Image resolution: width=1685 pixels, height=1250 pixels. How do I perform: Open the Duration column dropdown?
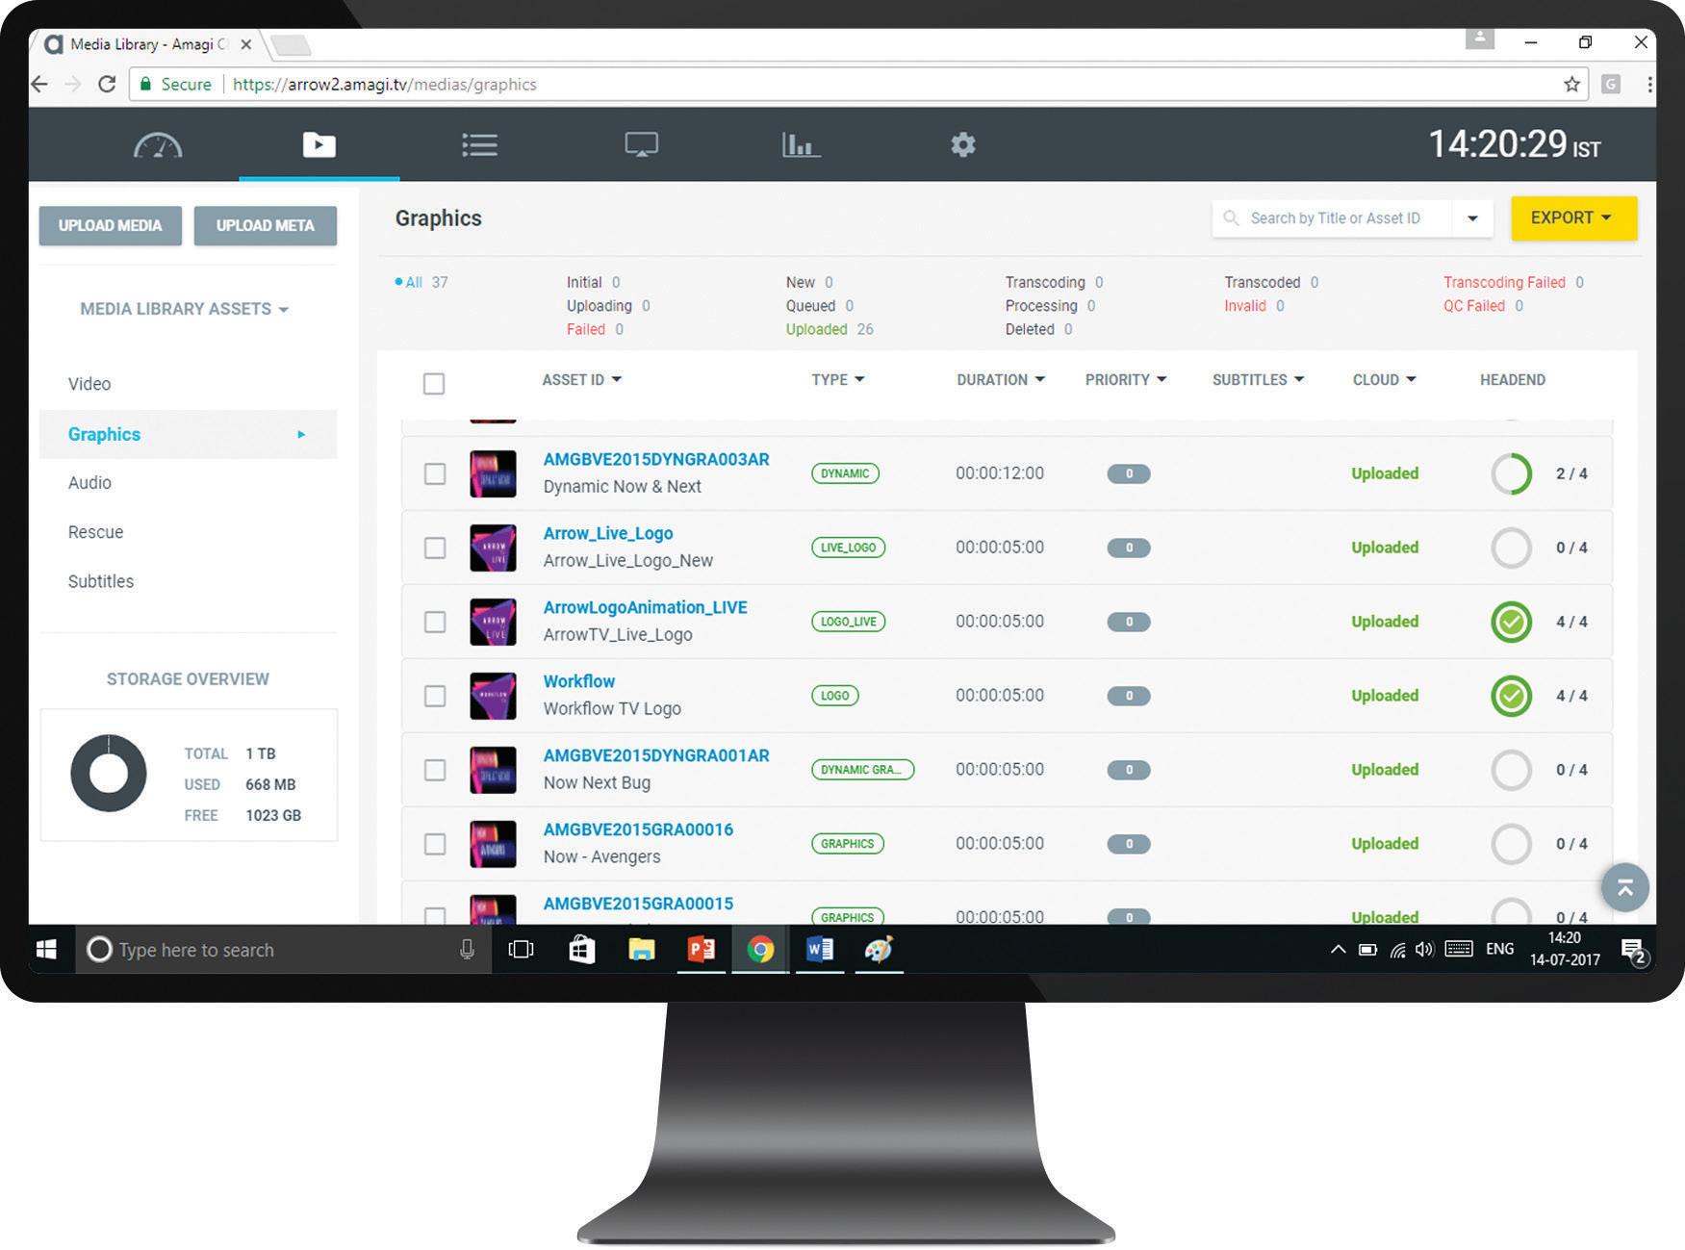coord(1001,380)
